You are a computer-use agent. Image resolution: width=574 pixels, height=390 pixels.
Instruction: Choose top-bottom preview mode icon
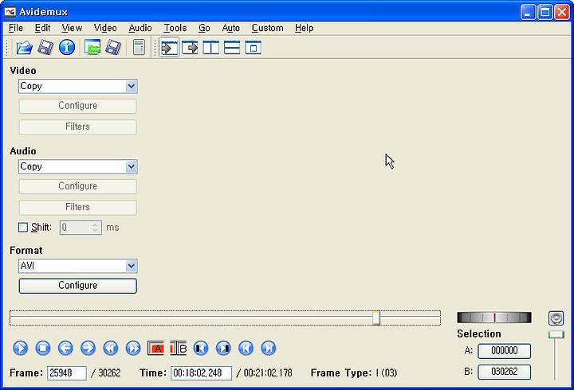pyautogui.click(x=232, y=48)
